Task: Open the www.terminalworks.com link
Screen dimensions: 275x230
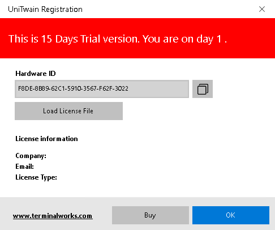Action: tap(53, 216)
